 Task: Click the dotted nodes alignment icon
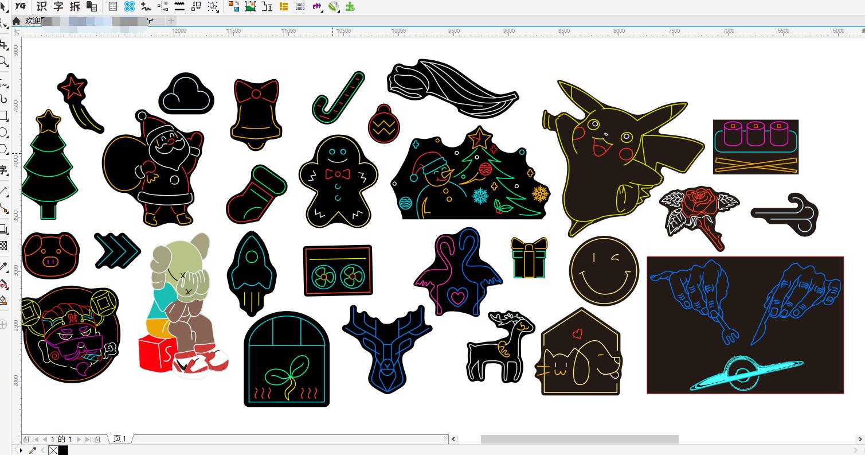point(163,6)
